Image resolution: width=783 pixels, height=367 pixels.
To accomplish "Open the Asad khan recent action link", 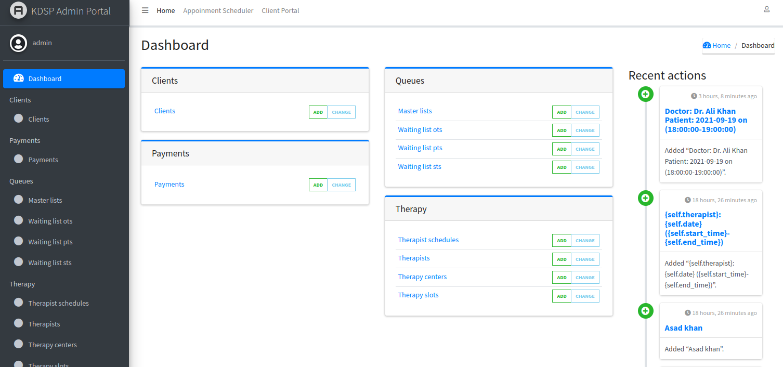I will 684,328.
